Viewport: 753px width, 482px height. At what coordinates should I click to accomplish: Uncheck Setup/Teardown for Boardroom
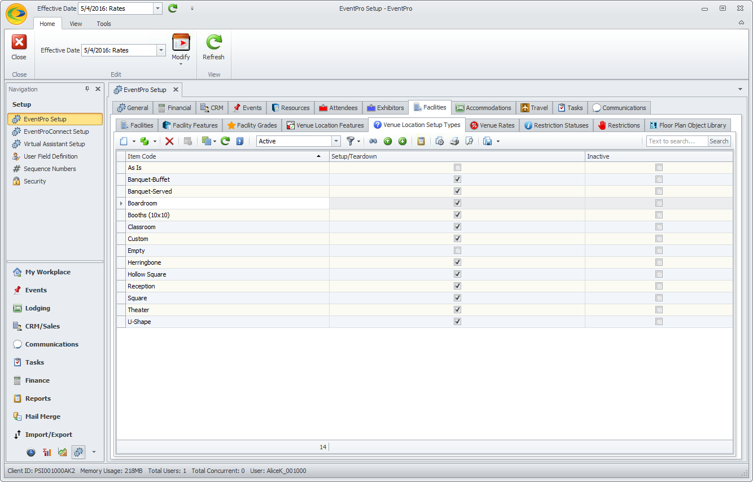coord(457,203)
